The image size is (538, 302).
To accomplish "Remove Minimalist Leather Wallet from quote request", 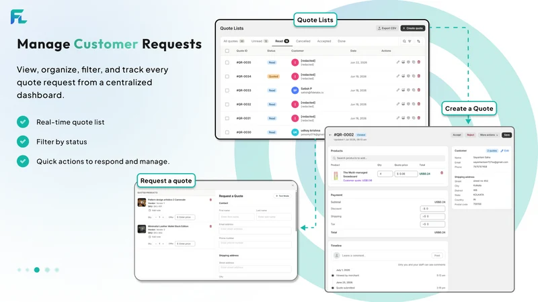I will (210, 226).
